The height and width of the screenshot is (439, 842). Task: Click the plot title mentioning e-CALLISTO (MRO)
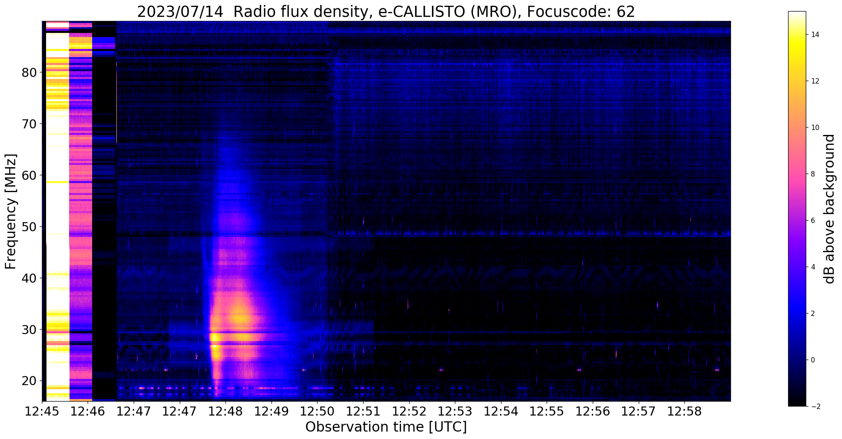click(386, 12)
